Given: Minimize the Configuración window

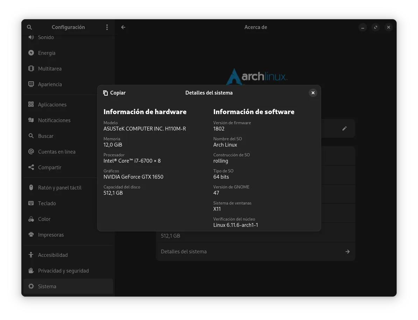Looking at the screenshot, I should coord(362,27).
